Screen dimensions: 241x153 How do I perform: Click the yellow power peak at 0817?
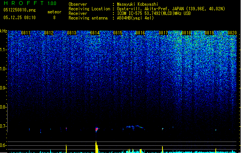tap(162, 150)
